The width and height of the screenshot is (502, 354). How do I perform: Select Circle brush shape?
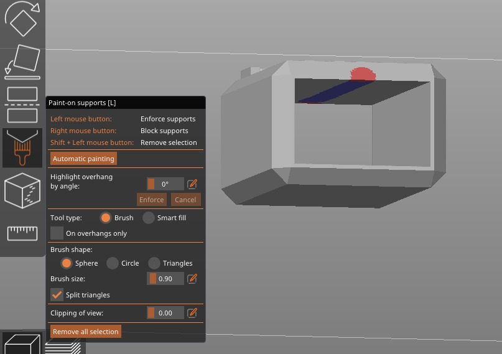tap(113, 263)
